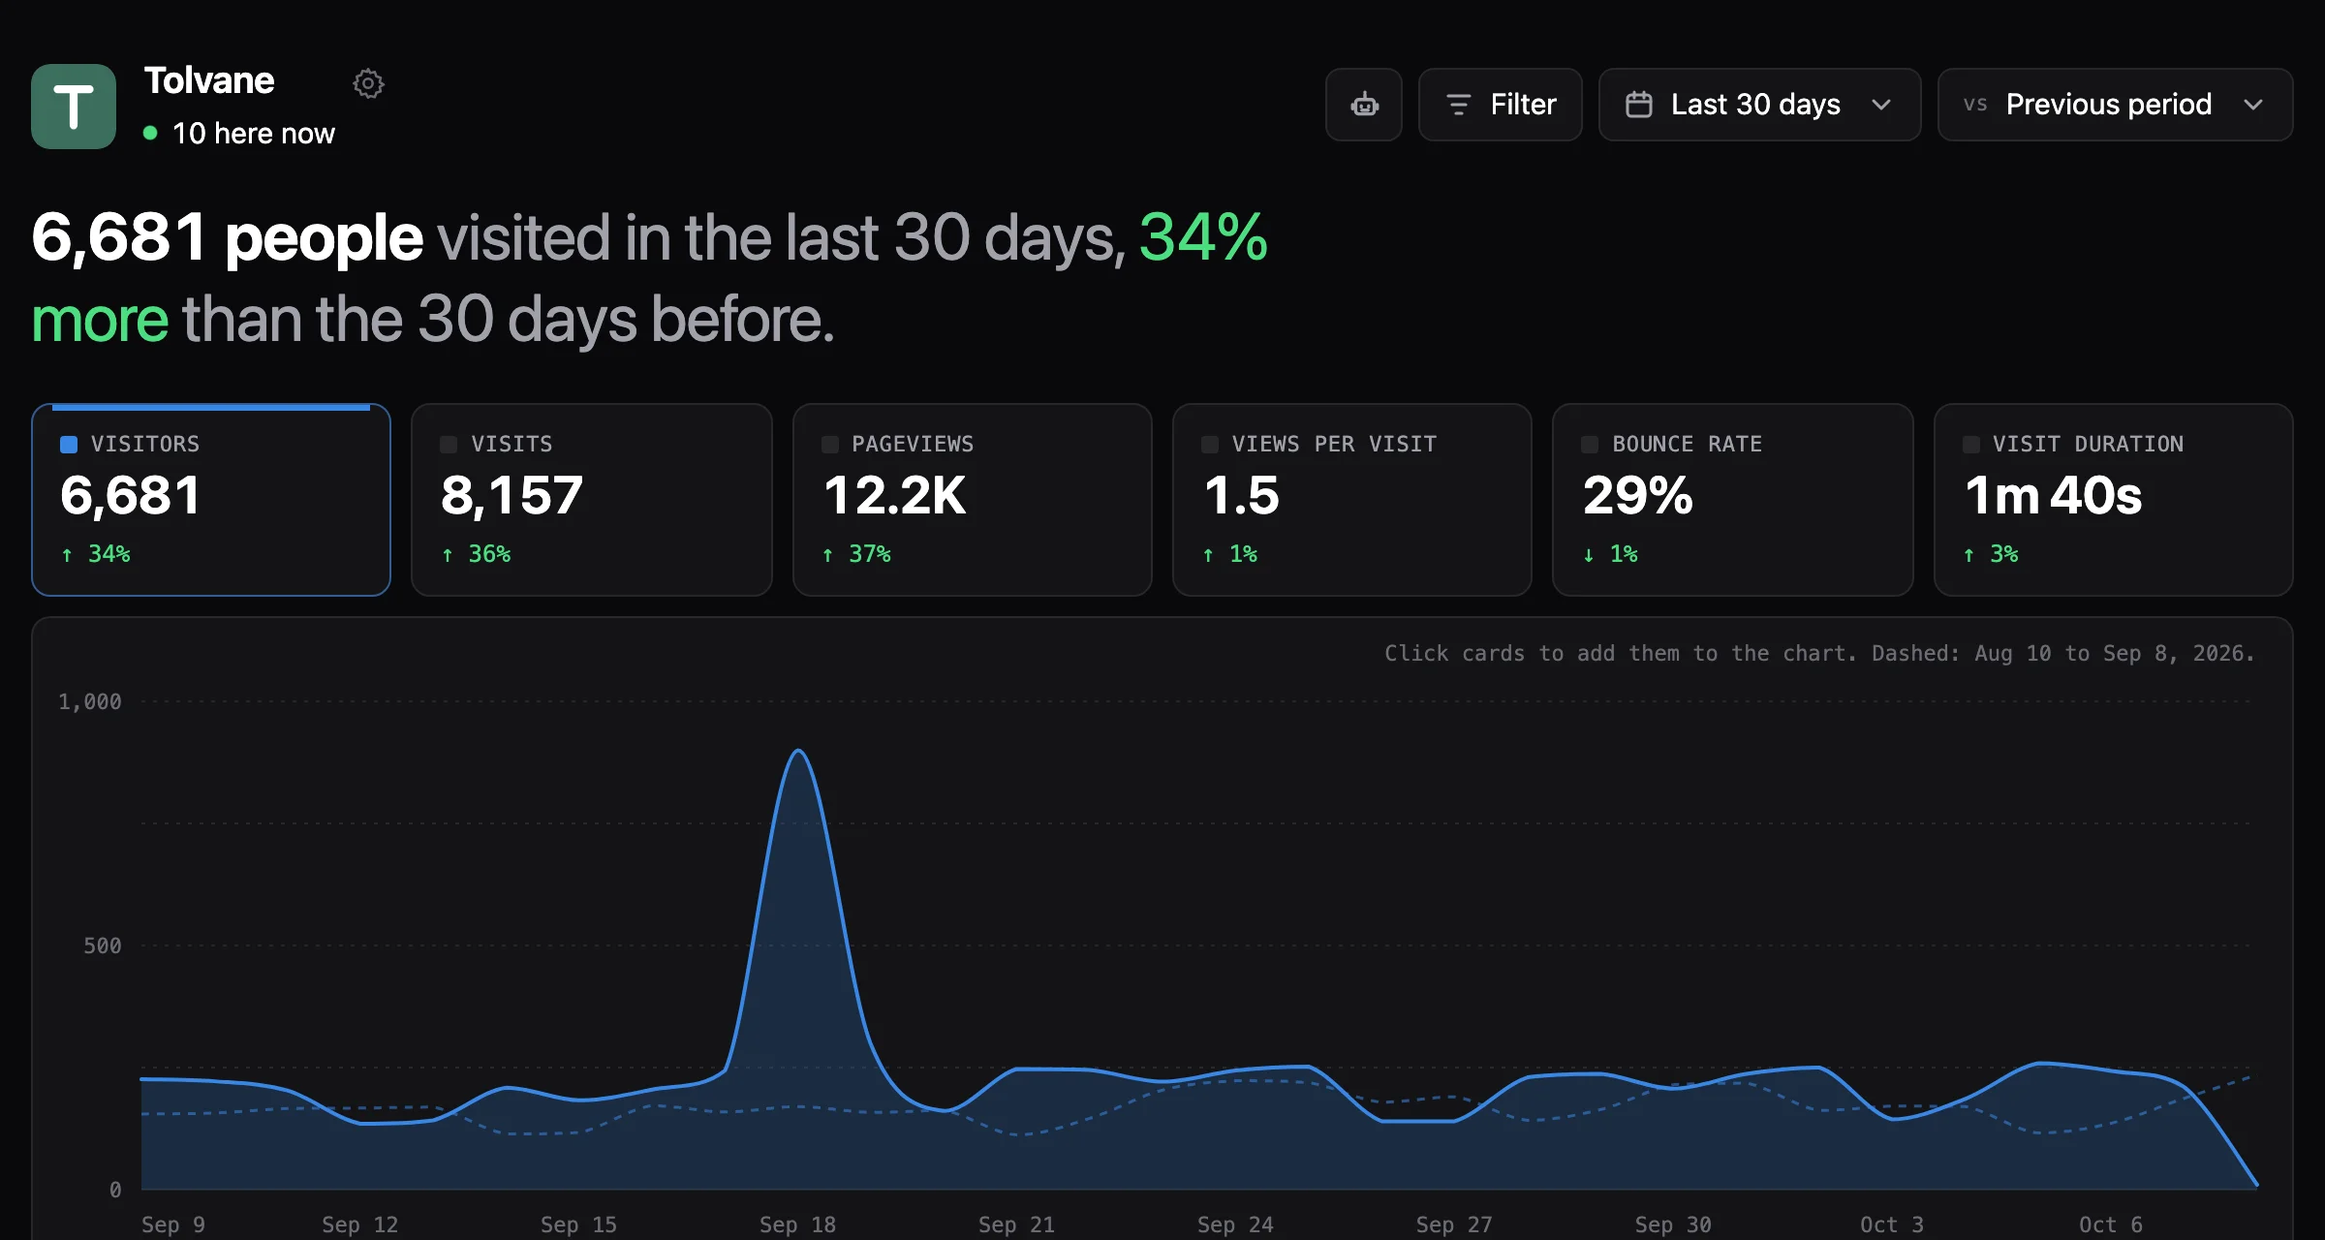Image resolution: width=2325 pixels, height=1240 pixels.
Task: Click the Sep 9 axis label
Action: click(x=173, y=1224)
